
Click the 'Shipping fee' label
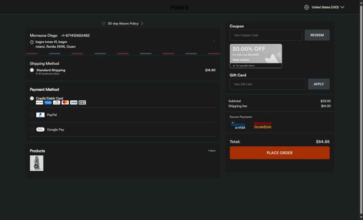tap(238, 106)
